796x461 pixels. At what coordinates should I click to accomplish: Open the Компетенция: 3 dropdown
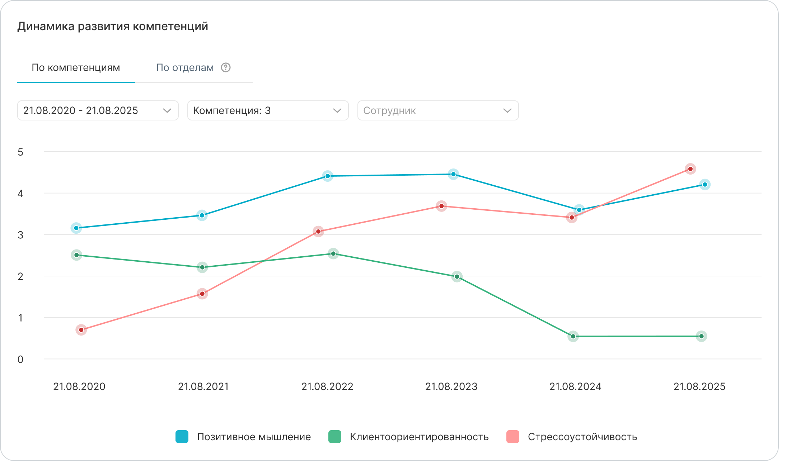tap(268, 110)
